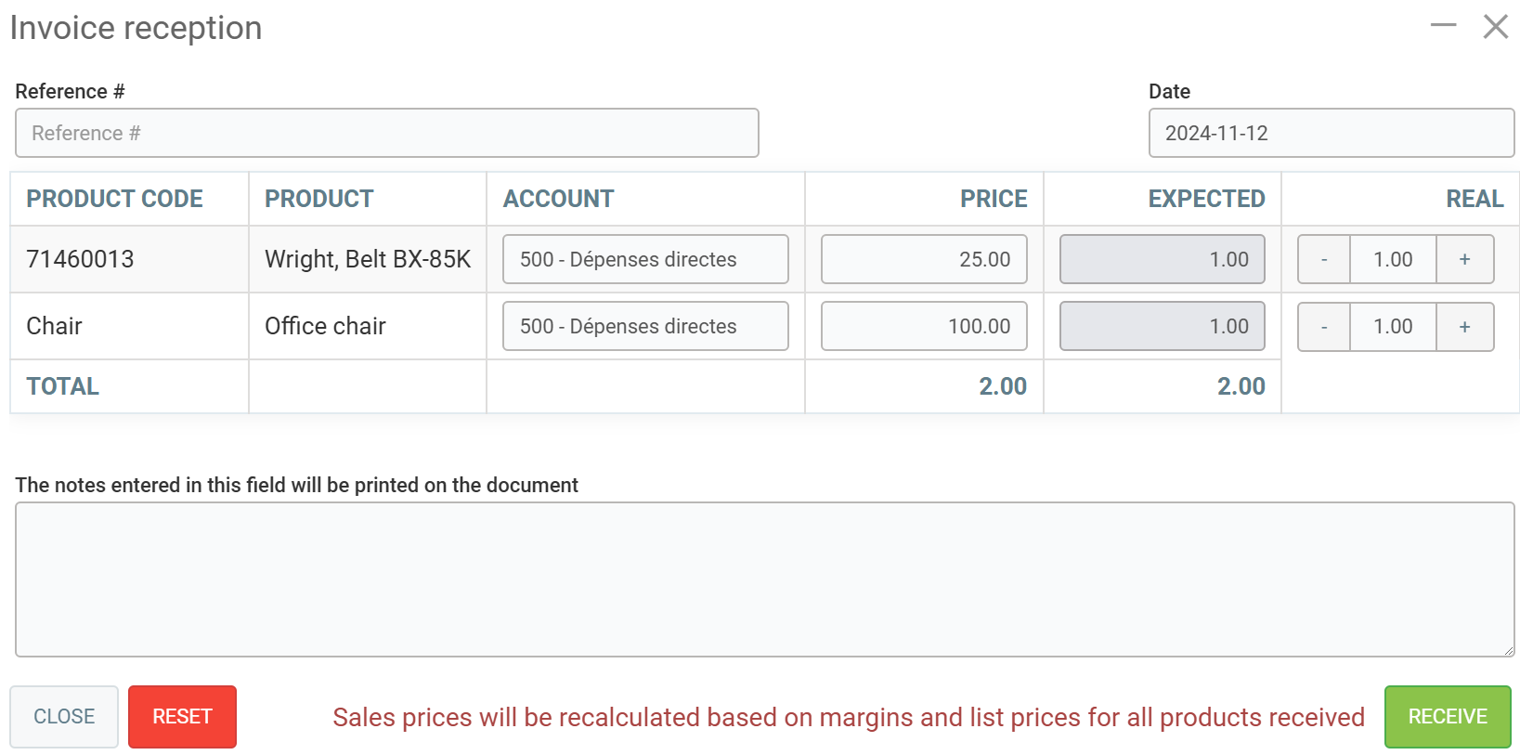
Task: Click real quantity value for Wright Belt
Action: (1393, 259)
